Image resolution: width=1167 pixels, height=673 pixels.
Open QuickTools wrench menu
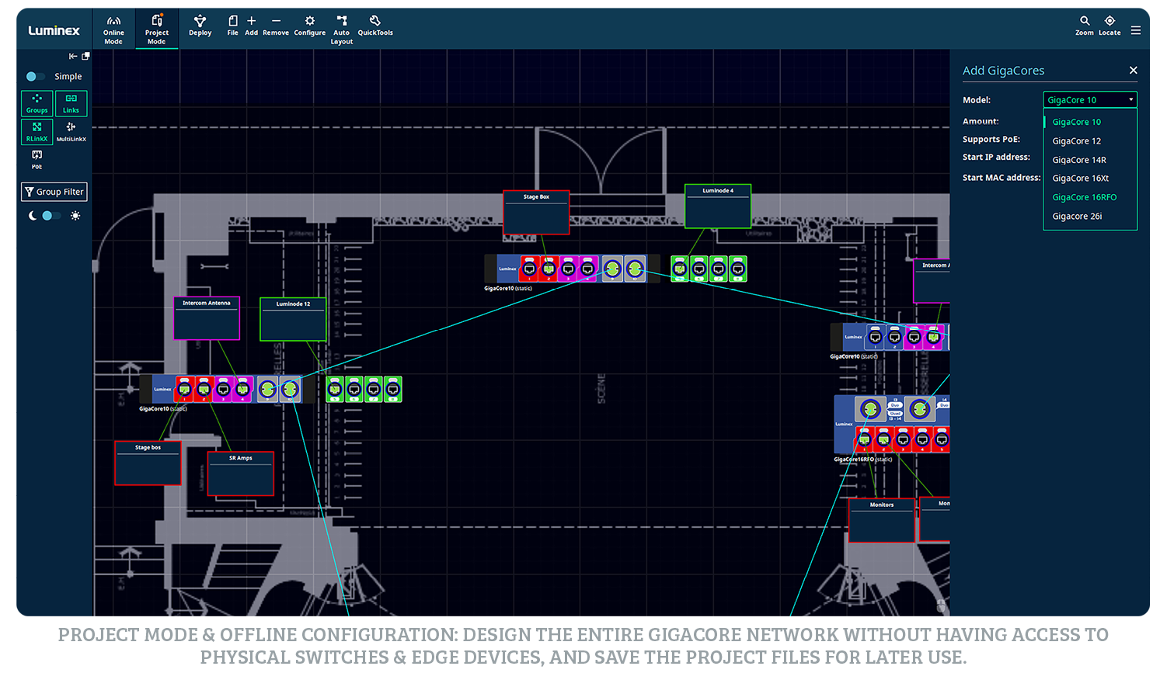click(375, 26)
